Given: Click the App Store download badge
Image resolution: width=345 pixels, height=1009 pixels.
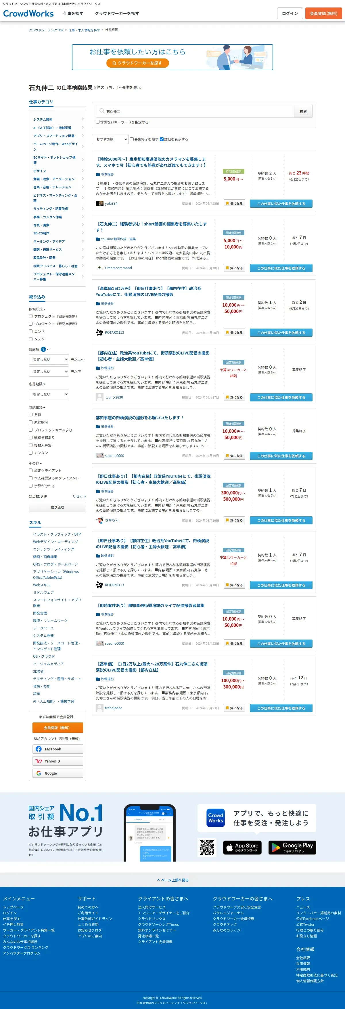Looking at the screenshot, I should (x=242, y=848).
